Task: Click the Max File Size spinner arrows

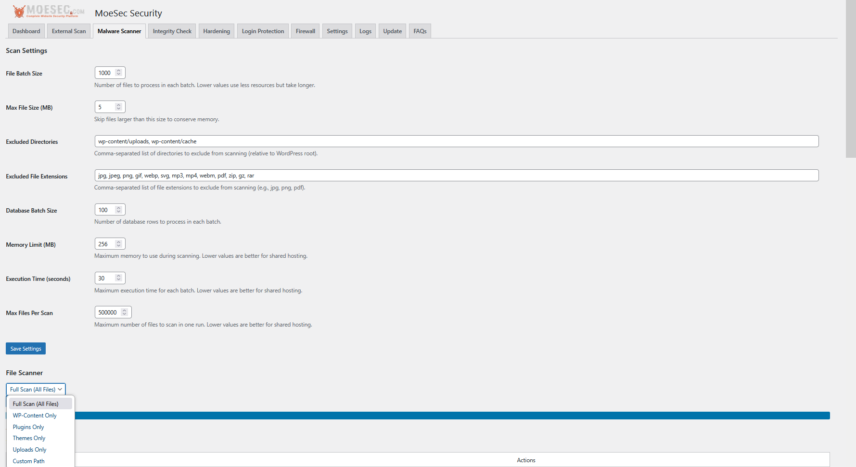Action: (119, 107)
